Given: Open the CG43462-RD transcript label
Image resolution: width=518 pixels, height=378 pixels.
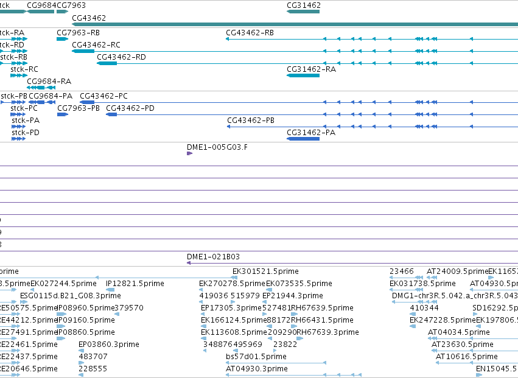Looking at the screenshot, I should 121,57.
